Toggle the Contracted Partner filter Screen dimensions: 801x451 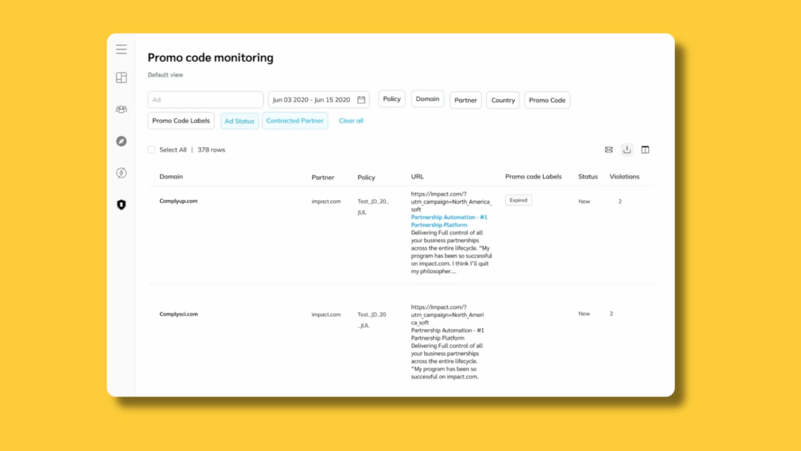pos(295,121)
